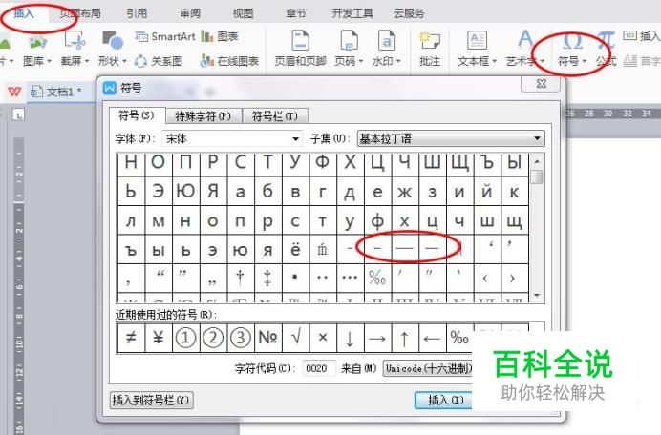
Task: Open 页眉和页脚 header and footer
Action: 300,48
